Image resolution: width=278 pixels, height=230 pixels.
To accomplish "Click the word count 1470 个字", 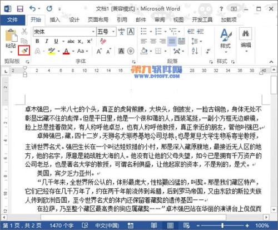I will pyautogui.click(x=61, y=226).
